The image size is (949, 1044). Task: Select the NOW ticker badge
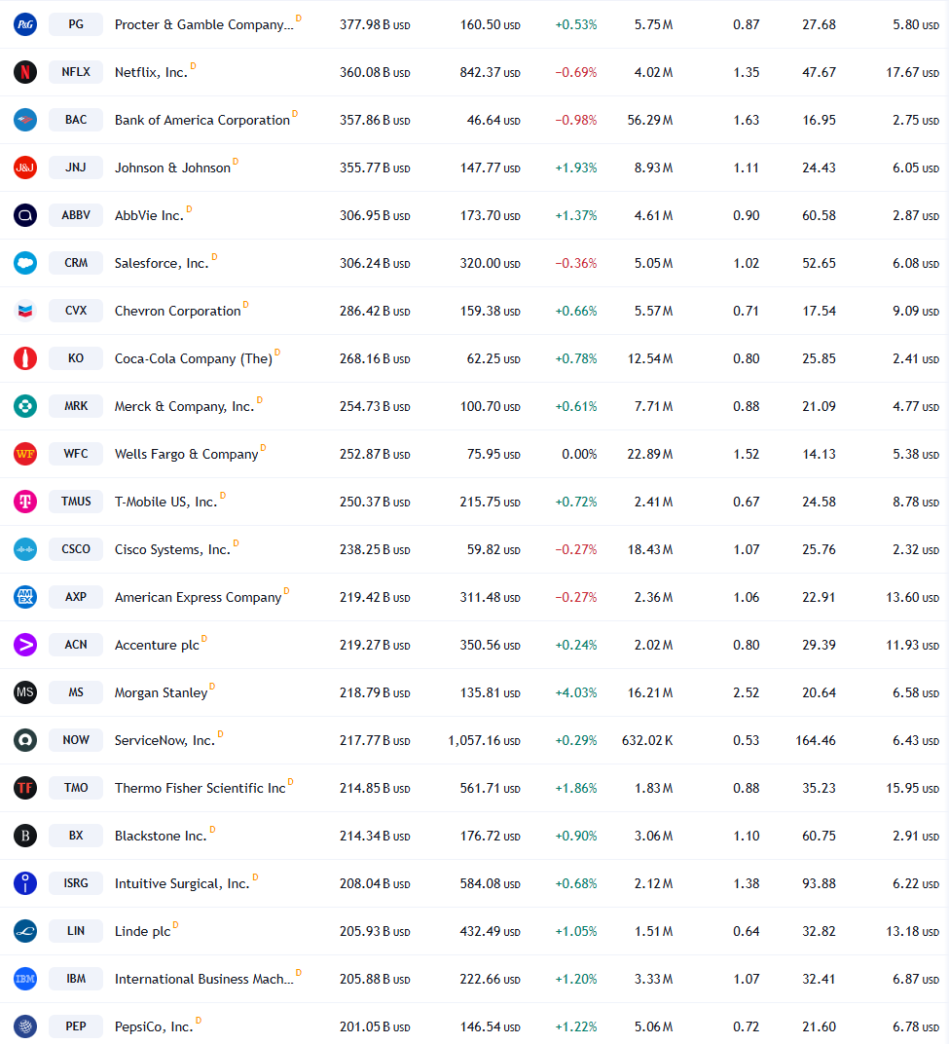click(x=76, y=740)
